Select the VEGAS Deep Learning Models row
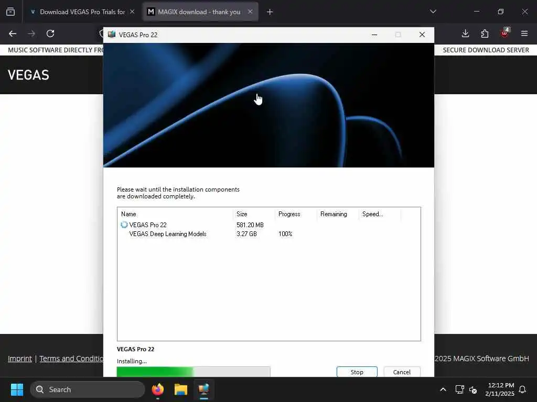Viewport: 537px width, 402px height. tap(269, 234)
